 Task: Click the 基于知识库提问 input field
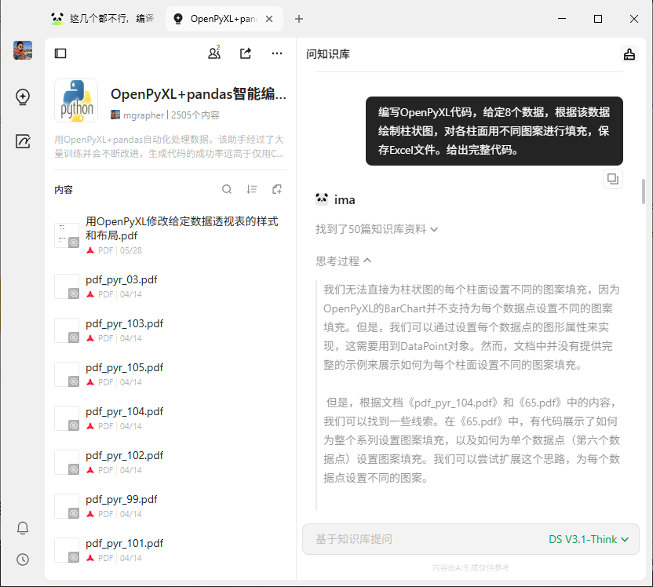(392, 539)
